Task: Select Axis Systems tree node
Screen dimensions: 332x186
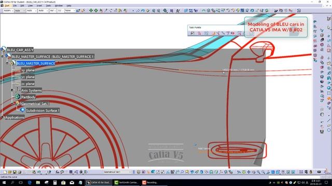Action: tap(31, 90)
